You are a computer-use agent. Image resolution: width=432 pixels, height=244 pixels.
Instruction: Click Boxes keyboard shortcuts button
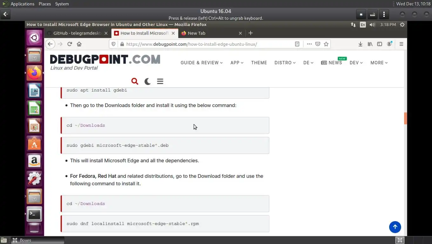373,14
